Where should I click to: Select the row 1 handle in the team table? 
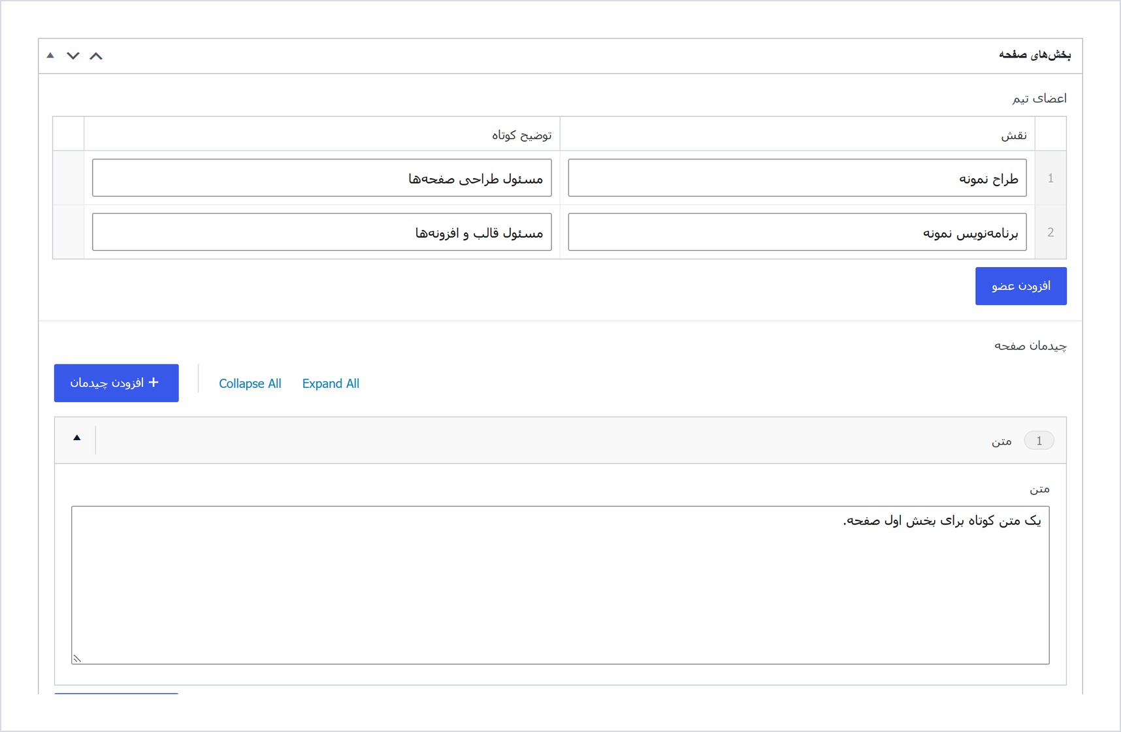(1050, 178)
